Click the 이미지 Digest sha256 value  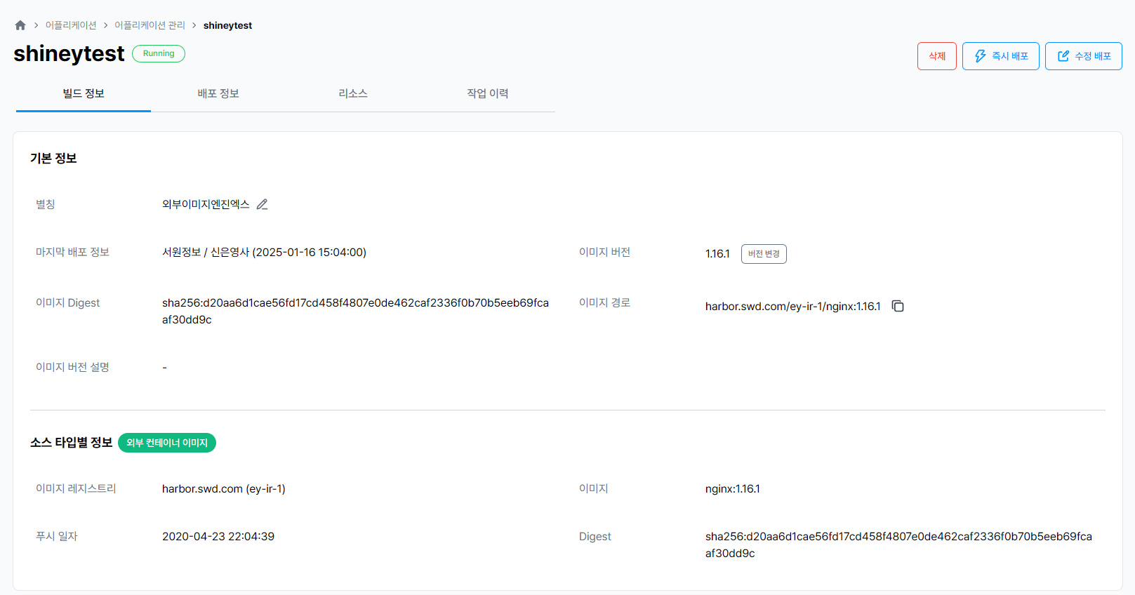point(355,312)
